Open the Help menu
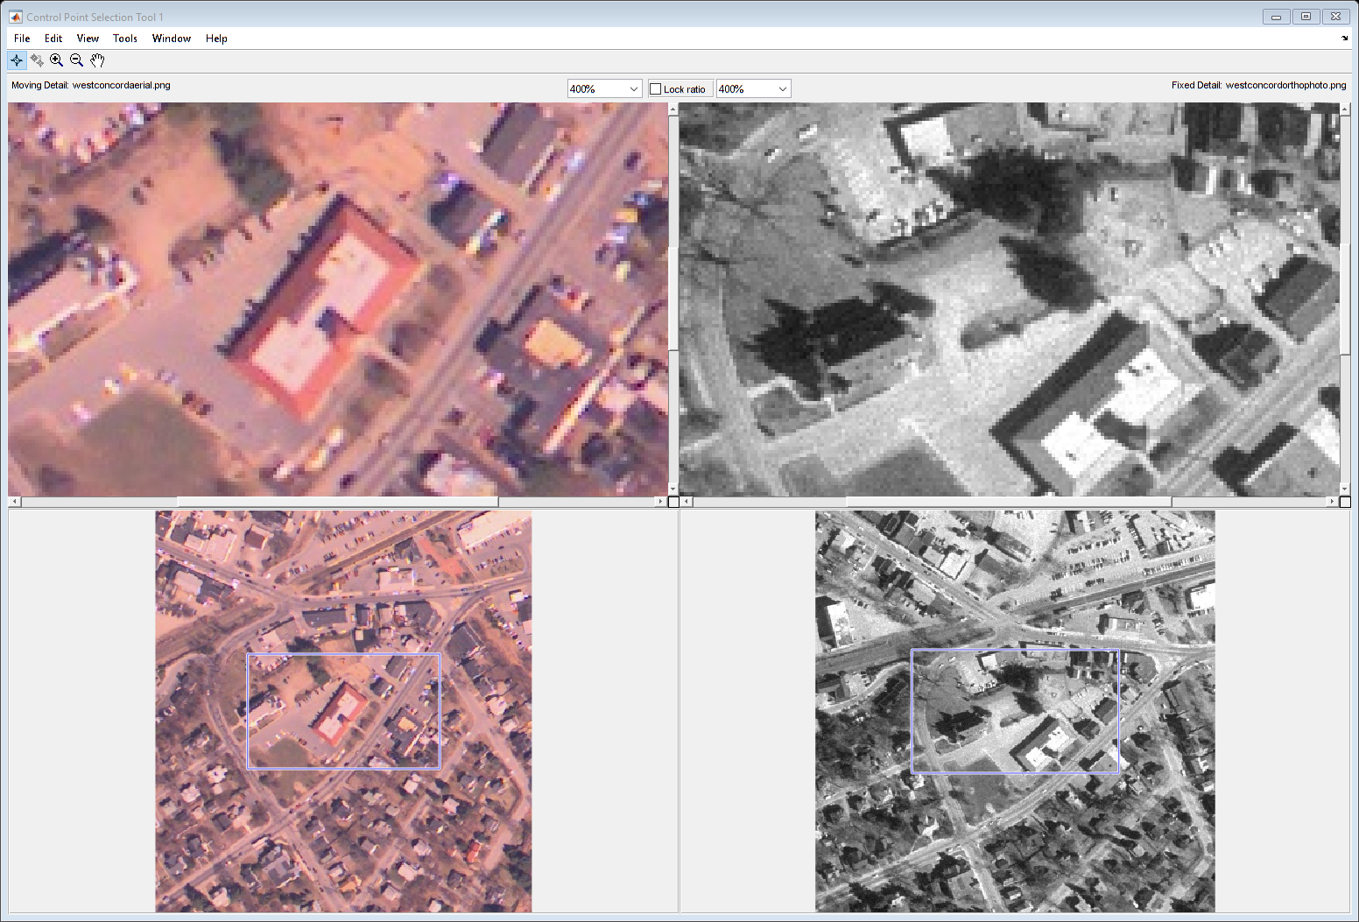 click(x=216, y=39)
